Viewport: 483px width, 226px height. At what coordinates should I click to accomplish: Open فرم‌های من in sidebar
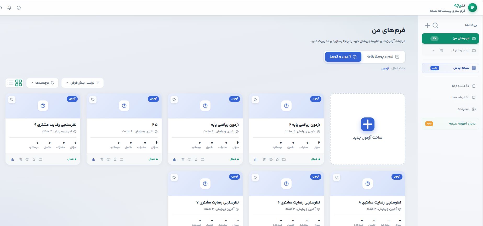coord(450,38)
